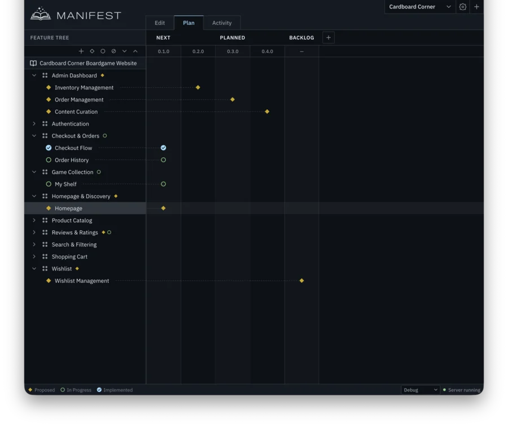This screenshot has width=508, height=427.
Task: Switch to the Edit tab
Action: 159,23
